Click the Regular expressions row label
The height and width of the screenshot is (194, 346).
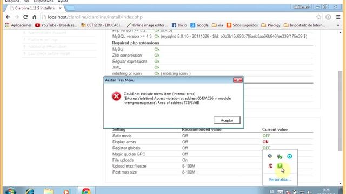[x=130, y=61]
